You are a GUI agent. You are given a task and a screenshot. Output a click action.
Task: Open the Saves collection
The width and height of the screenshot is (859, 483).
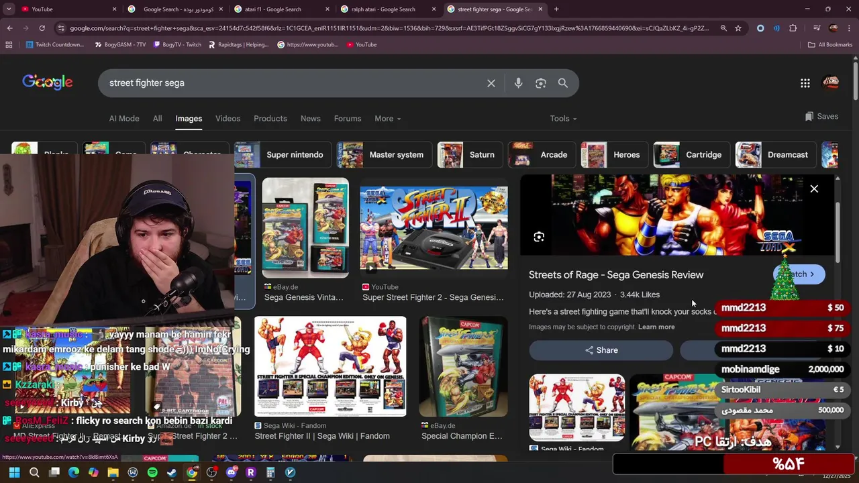[821, 117]
